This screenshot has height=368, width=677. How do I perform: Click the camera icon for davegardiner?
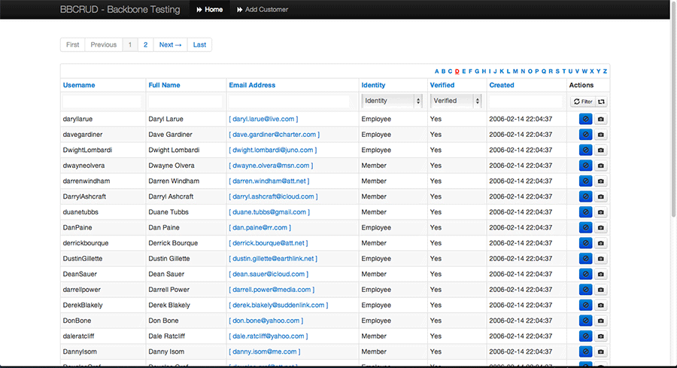pos(600,134)
